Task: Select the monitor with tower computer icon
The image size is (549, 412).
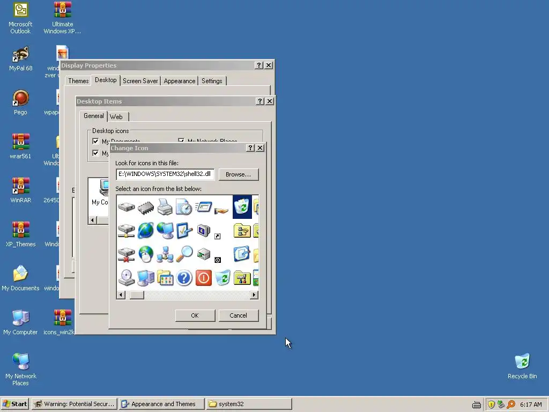Action: point(146,278)
